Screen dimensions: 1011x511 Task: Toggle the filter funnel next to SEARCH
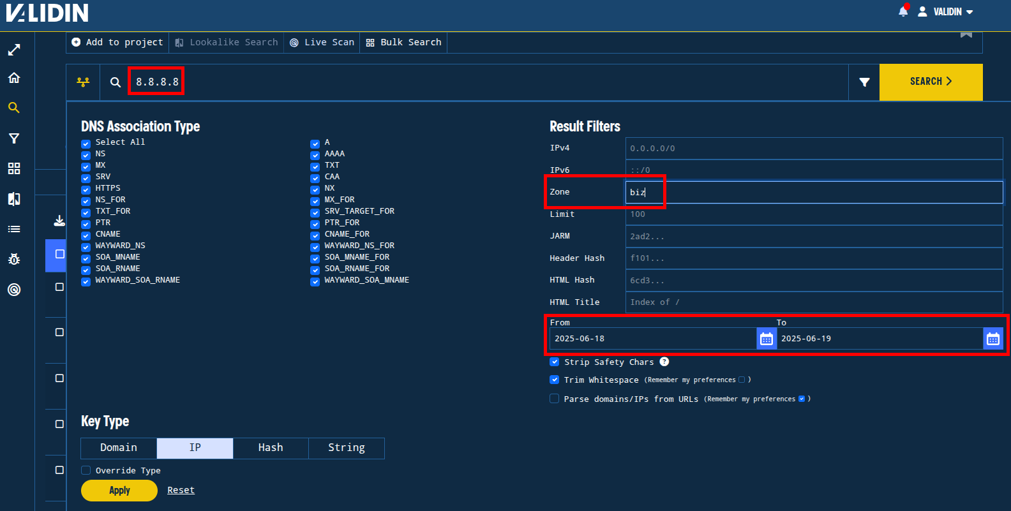[x=864, y=82]
